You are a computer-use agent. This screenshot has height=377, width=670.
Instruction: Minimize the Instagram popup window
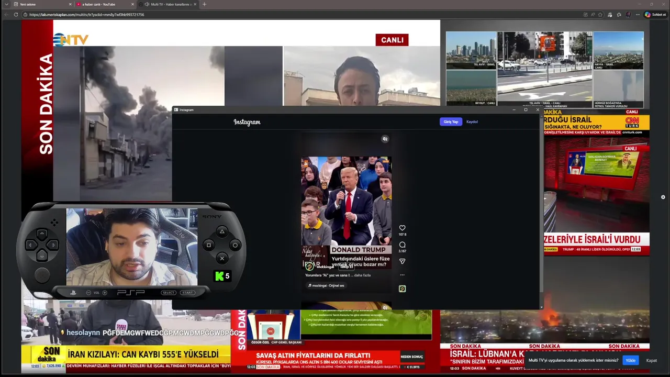[514, 109]
